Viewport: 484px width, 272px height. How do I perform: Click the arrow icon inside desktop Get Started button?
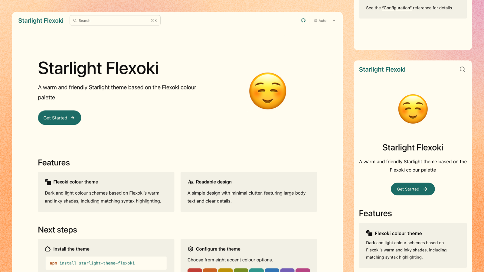point(73,118)
